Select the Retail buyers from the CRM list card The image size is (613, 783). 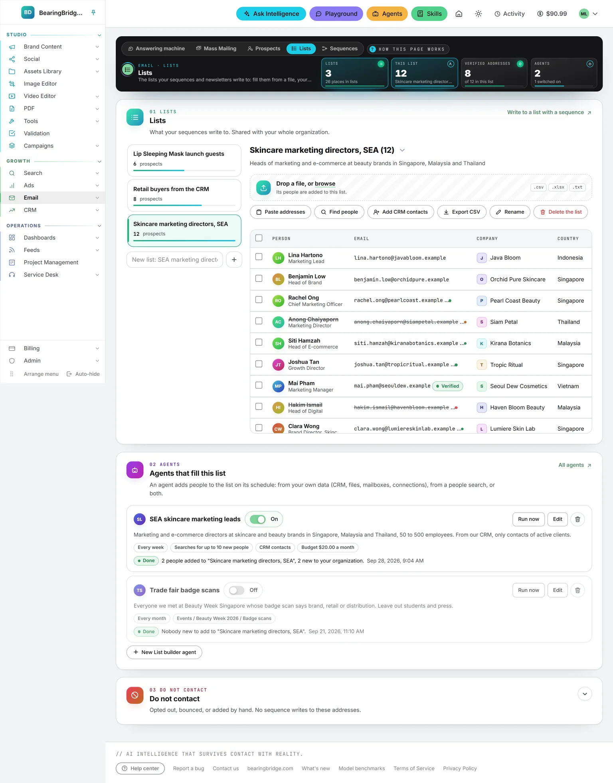(x=184, y=195)
